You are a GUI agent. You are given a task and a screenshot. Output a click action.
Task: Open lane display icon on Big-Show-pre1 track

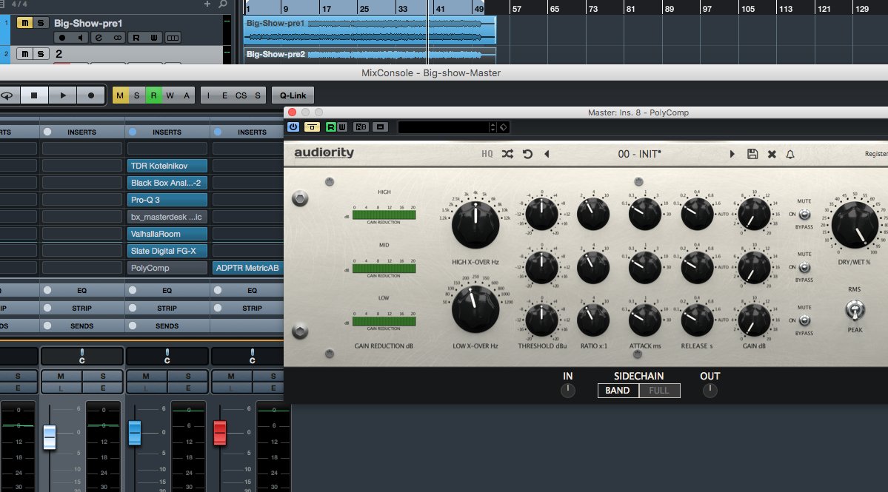pyautogui.click(x=173, y=38)
